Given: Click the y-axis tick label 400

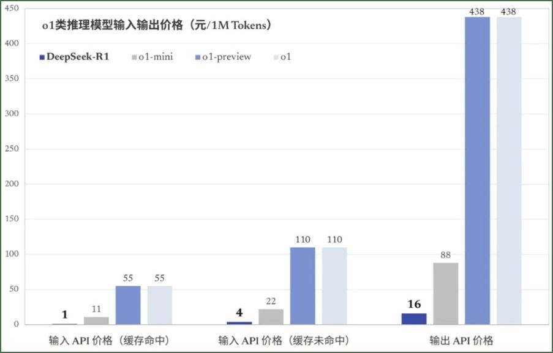Looking at the screenshot, I should pyautogui.click(x=12, y=43).
